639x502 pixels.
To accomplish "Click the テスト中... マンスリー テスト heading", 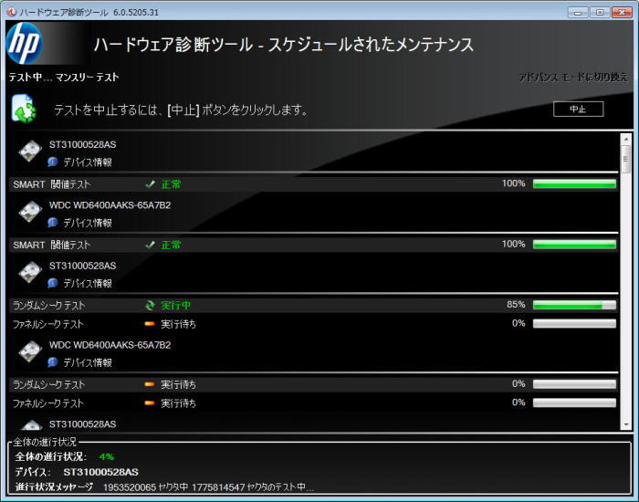I will (64, 77).
